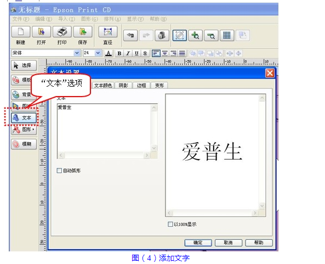Screen dimensions: 325x264
Task: Open the 帮助(H) menu
Action: coord(158,19)
